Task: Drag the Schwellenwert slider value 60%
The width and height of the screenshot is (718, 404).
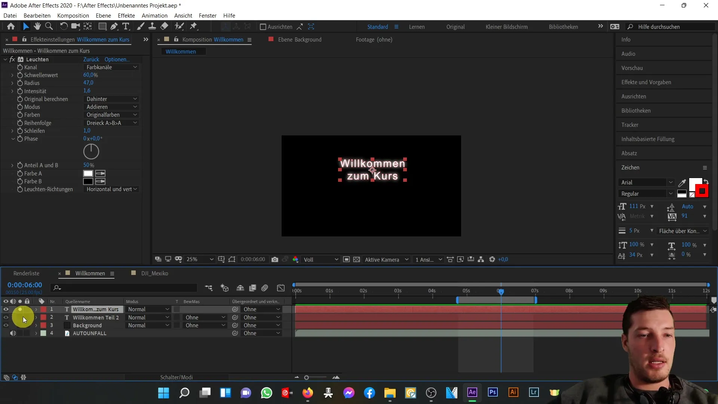Action: pyautogui.click(x=89, y=75)
